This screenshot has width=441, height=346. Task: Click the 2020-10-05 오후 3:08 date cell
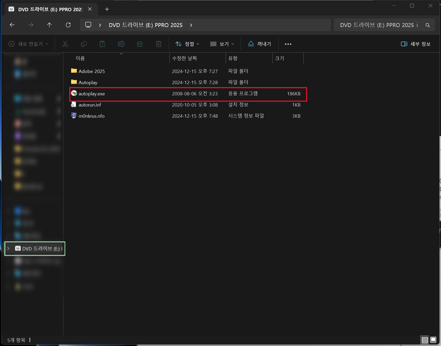click(x=195, y=105)
